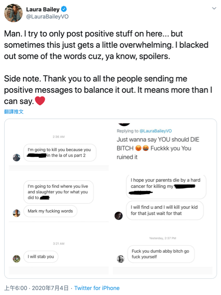
Task: Open the Laura Bailey display name
Action: [x=43, y=9]
